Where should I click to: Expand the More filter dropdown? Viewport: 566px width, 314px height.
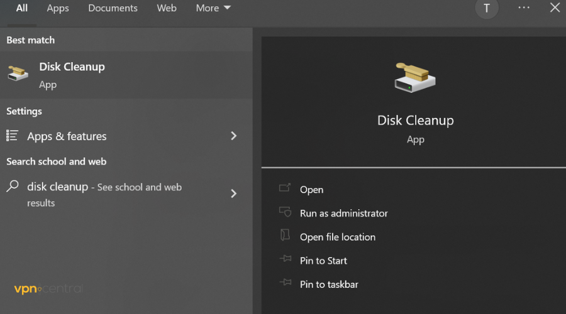[x=213, y=8]
